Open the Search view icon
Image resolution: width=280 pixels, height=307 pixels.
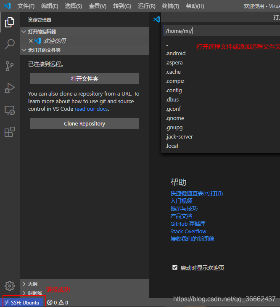tap(10, 44)
